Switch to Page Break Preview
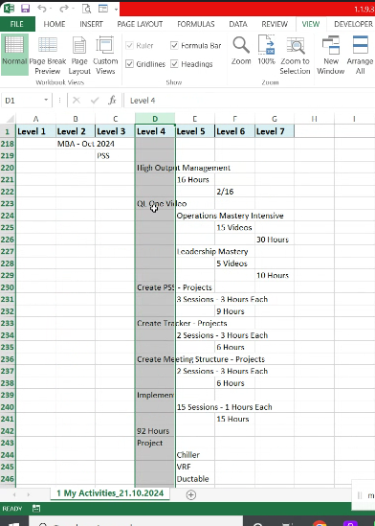The height and width of the screenshot is (526, 375). (48, 56)
